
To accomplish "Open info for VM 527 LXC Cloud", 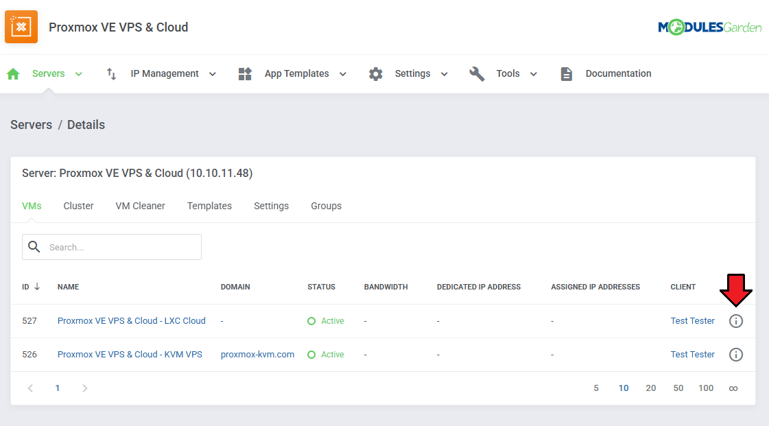I will [735, 321].
